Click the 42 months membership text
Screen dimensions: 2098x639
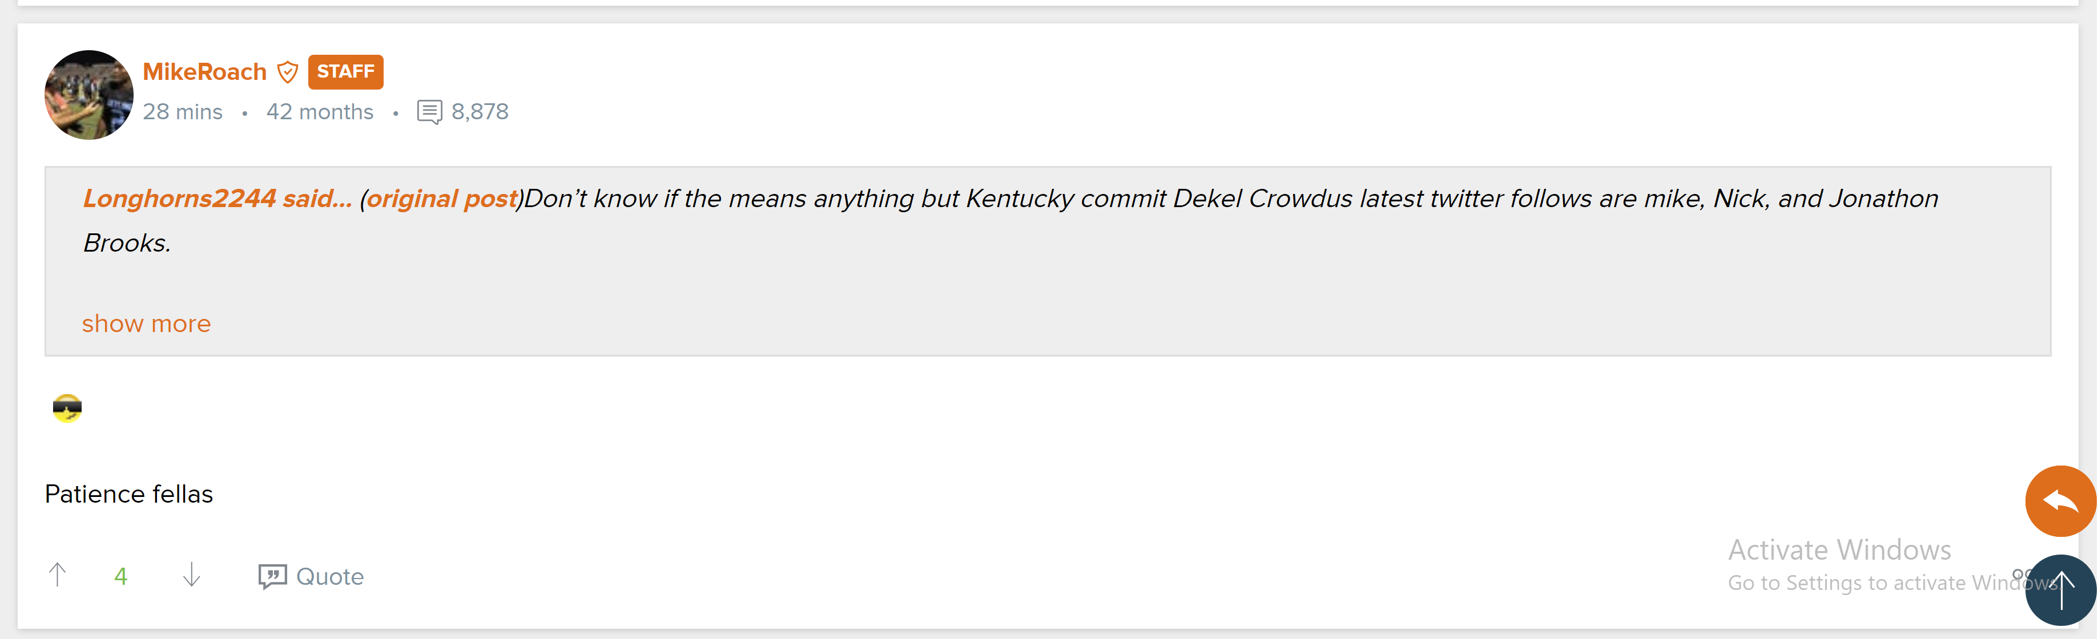[319, 111]
